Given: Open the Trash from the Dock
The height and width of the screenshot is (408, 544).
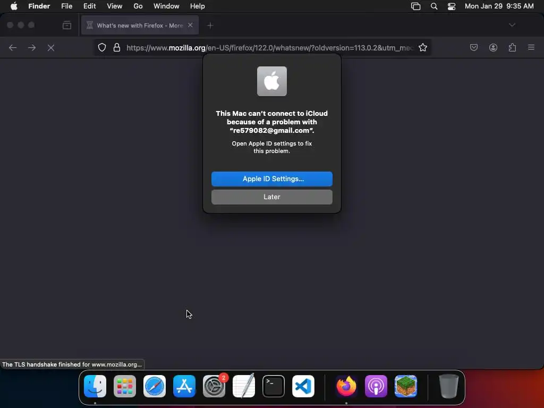Looking at the screenshot, I should (x=448, y=386).
